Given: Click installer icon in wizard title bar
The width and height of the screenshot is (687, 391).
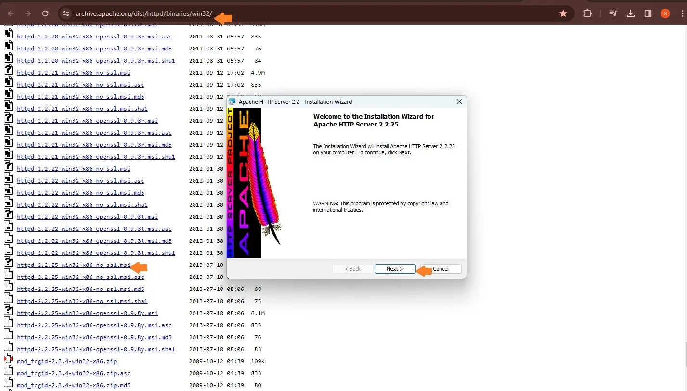Looking at the screenshot, I should pyautogui.click(x=232, y=102).
